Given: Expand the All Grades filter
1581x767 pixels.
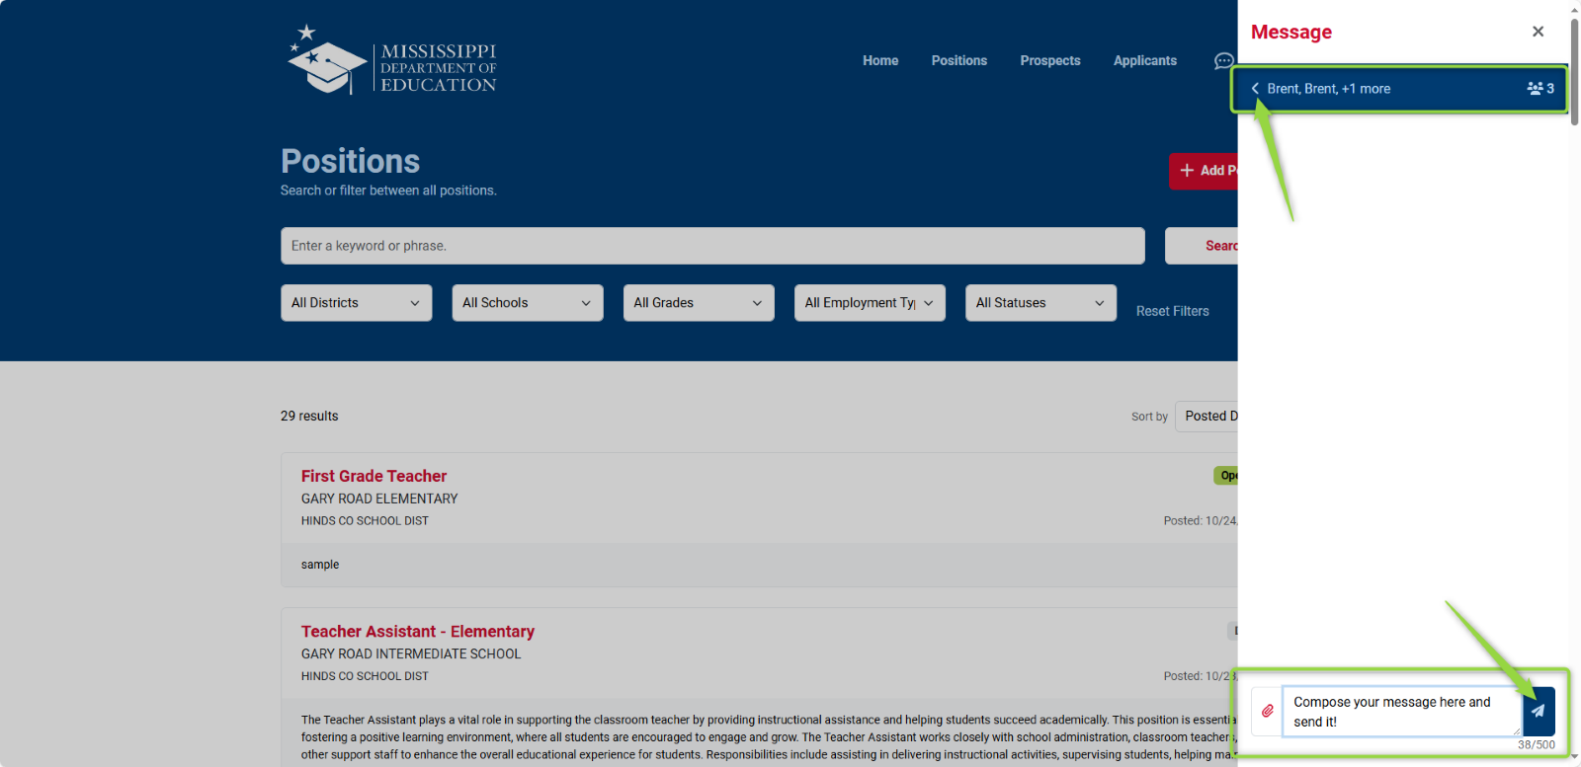Looking at the screenshot, I should click(698, 303).
